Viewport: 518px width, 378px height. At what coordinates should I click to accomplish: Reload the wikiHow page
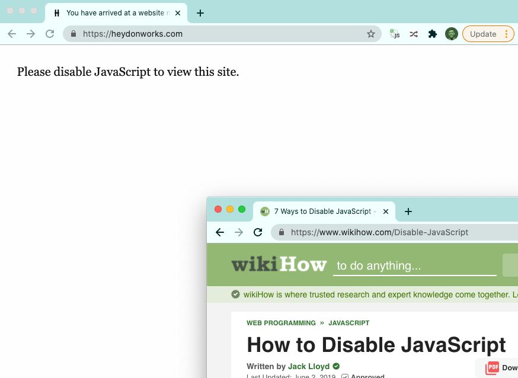pyautogui.click(x=258, y=232)
